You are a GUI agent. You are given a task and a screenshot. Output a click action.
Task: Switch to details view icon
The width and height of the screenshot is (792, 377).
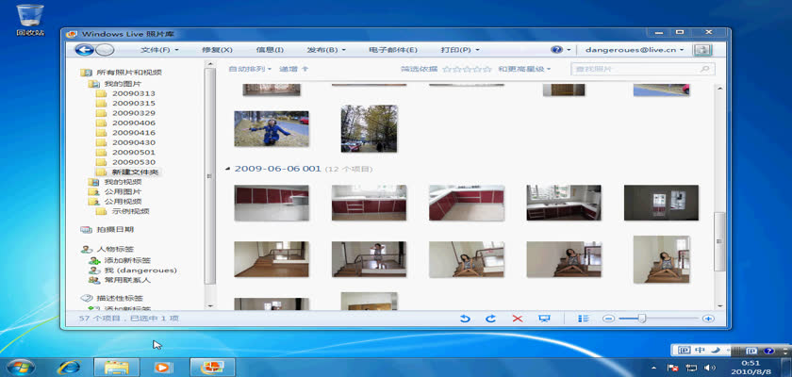(584, 320)
